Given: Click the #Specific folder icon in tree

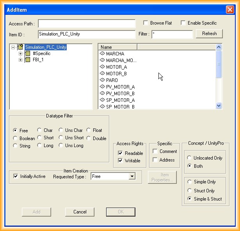Looking at the screenshot, I should [x=28, y=53].
